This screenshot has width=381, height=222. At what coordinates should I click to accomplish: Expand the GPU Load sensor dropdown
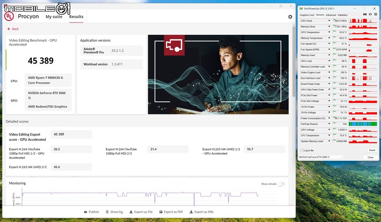(x=329, y=61)
